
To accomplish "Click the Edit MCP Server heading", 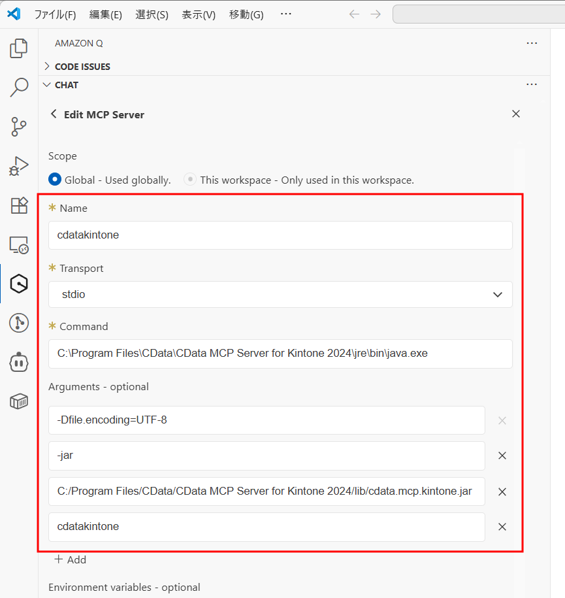I will [104, 114].
